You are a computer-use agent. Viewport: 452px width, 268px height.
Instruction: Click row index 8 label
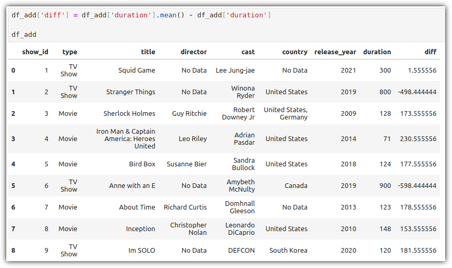pyautogui.click(x=13, y=251)
